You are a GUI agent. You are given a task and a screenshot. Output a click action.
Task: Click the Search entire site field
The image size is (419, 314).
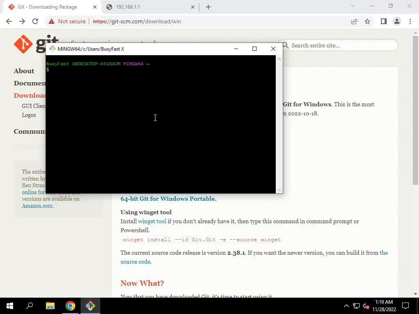[338, 45]
